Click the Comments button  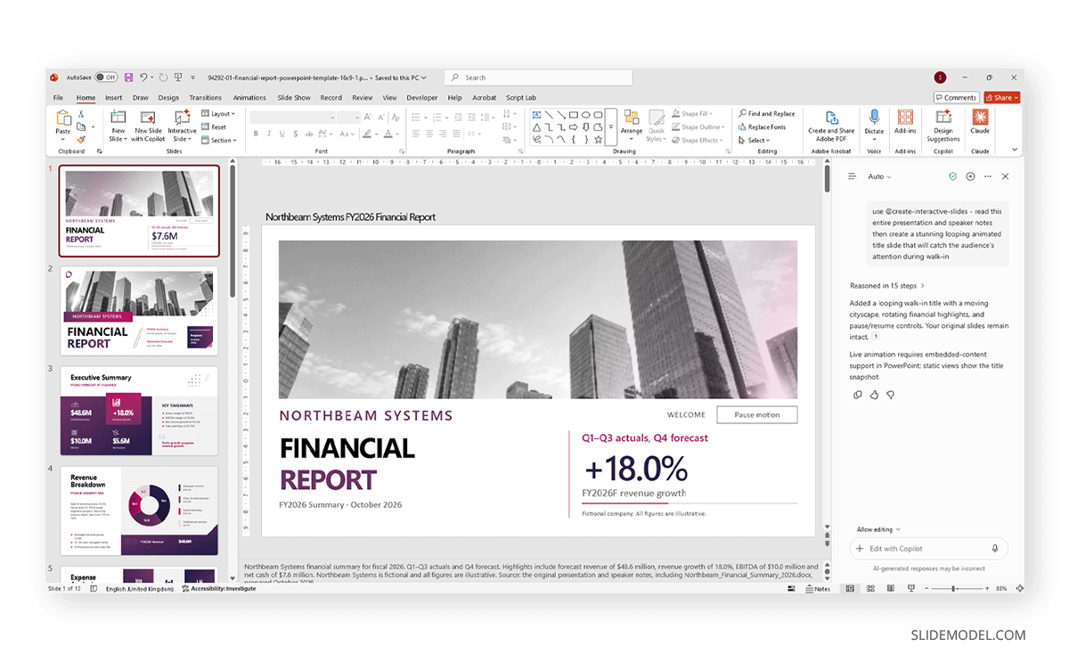tap(957, 98)
